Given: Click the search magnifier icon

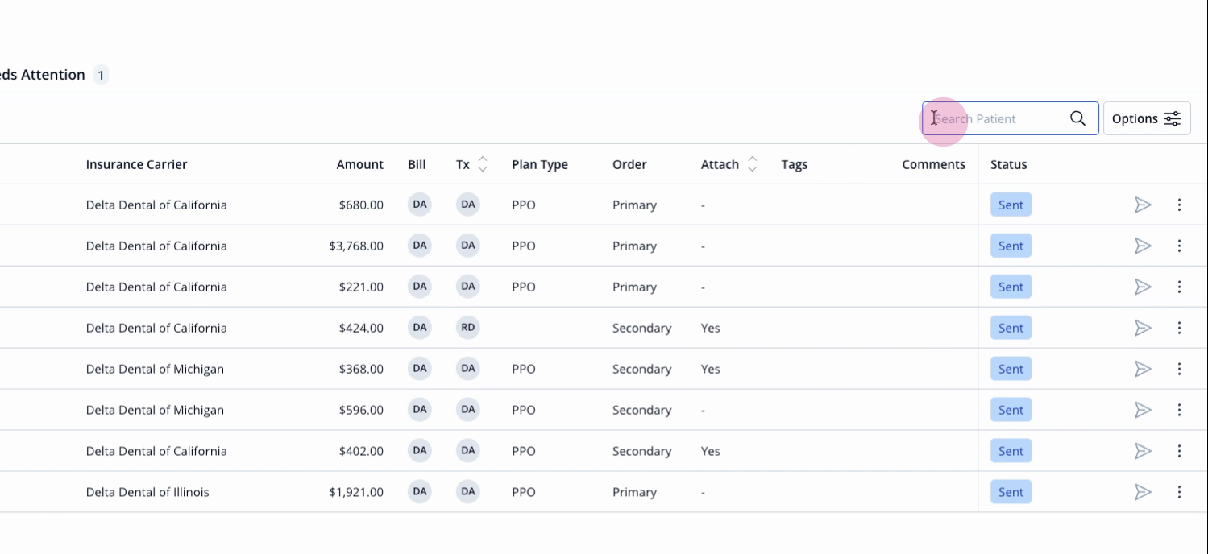Looking at the screenshot, I should point(1077,118).
